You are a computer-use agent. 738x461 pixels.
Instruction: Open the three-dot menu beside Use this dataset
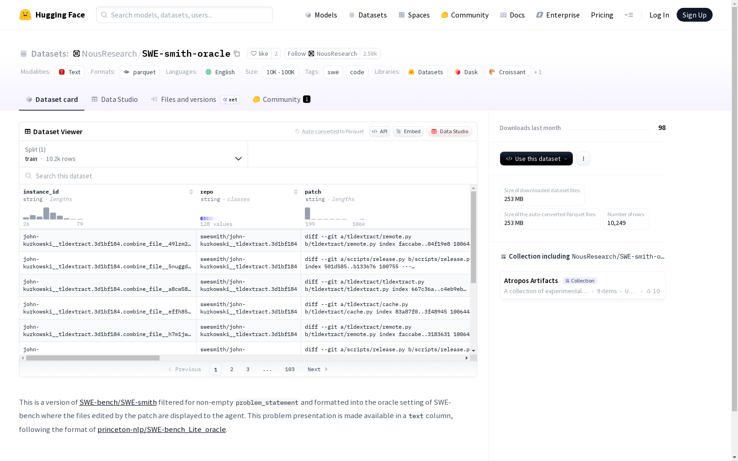pos(583,159)
